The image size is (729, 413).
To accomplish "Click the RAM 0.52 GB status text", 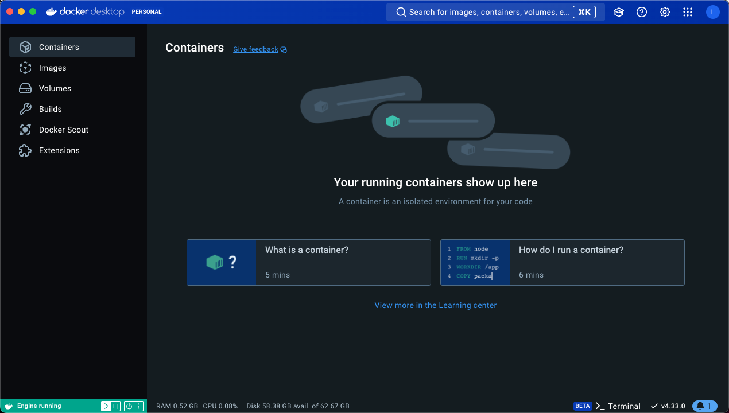I will click(x=177, y=406).
